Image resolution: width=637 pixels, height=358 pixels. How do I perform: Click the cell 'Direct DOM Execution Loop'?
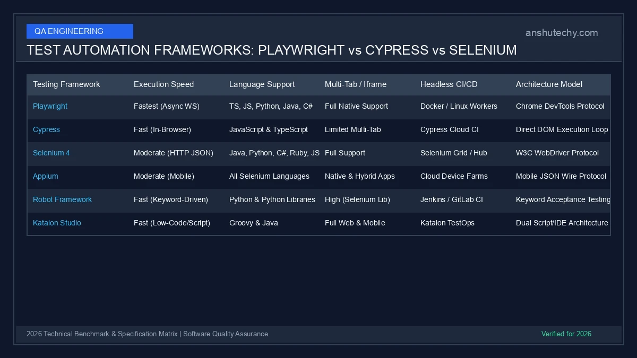point(562,129)
